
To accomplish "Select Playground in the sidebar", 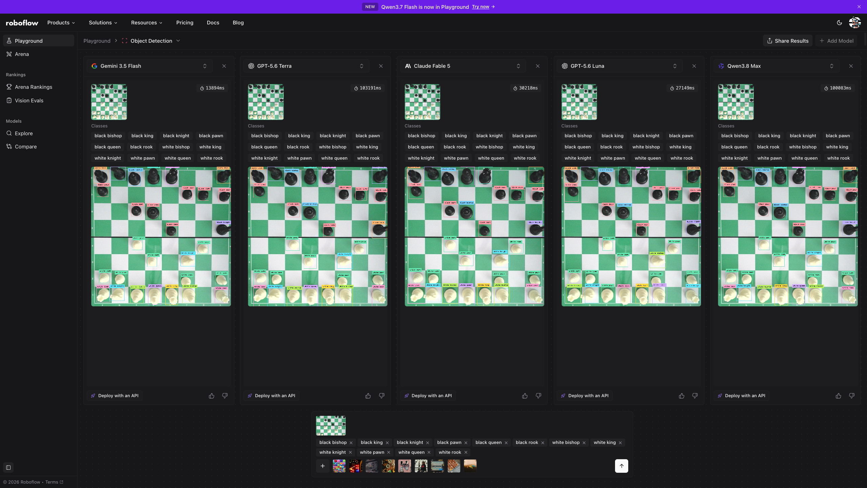I will pyautogui.click(x=39, y=41).
